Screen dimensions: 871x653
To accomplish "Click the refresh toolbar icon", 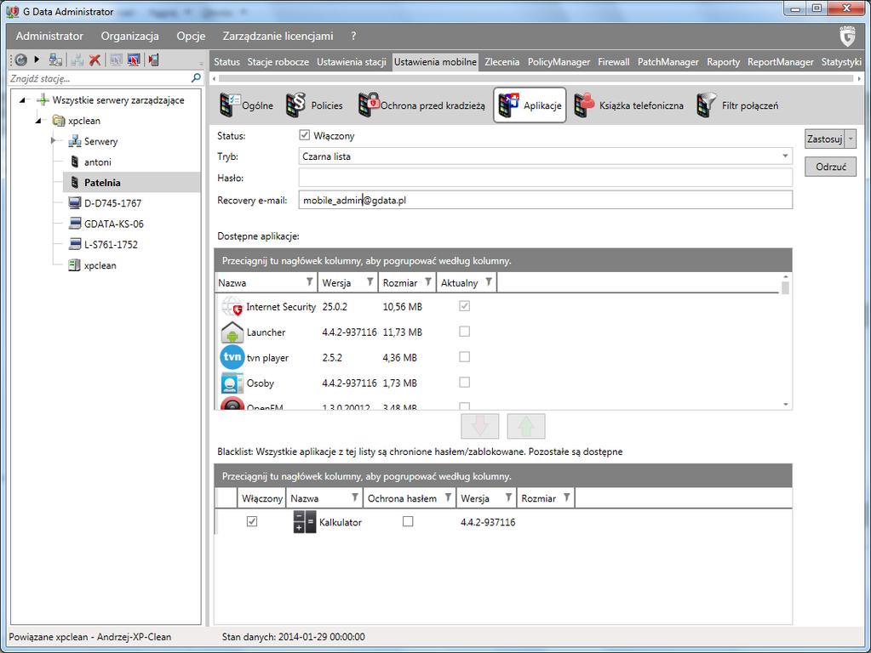I will (x=20, y=60).
